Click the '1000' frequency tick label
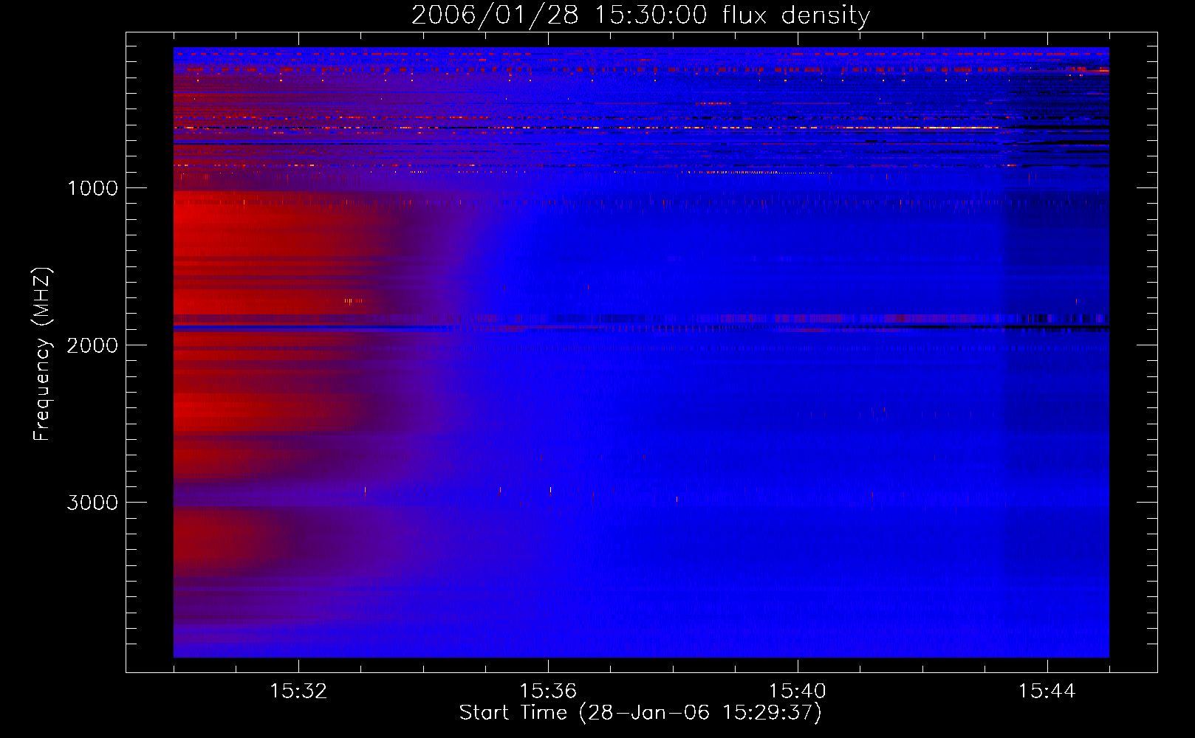The image size is (1195, 738). tap(92, 188)
